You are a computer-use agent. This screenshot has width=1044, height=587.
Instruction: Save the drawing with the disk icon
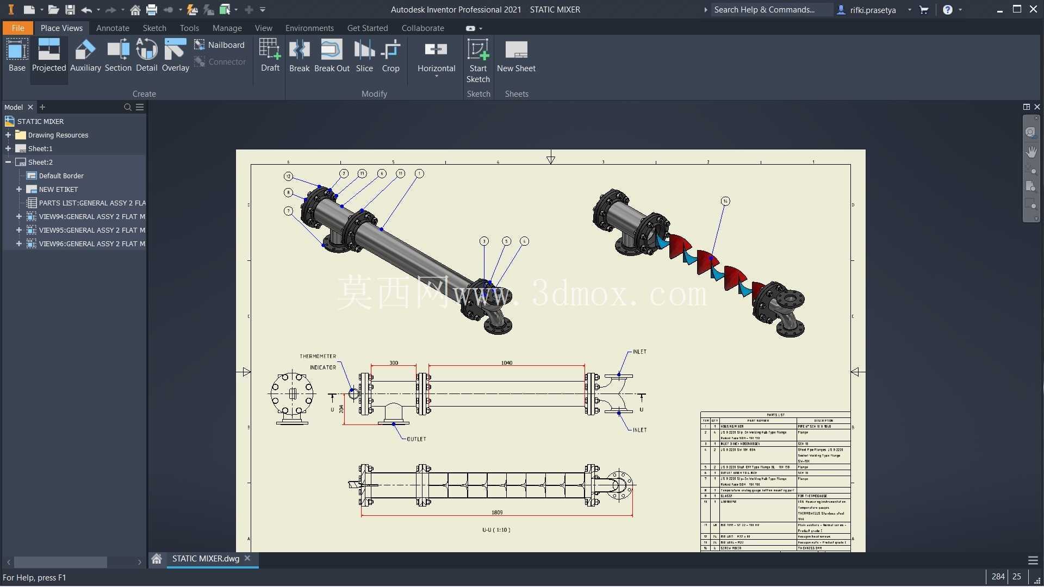[70, 9]
